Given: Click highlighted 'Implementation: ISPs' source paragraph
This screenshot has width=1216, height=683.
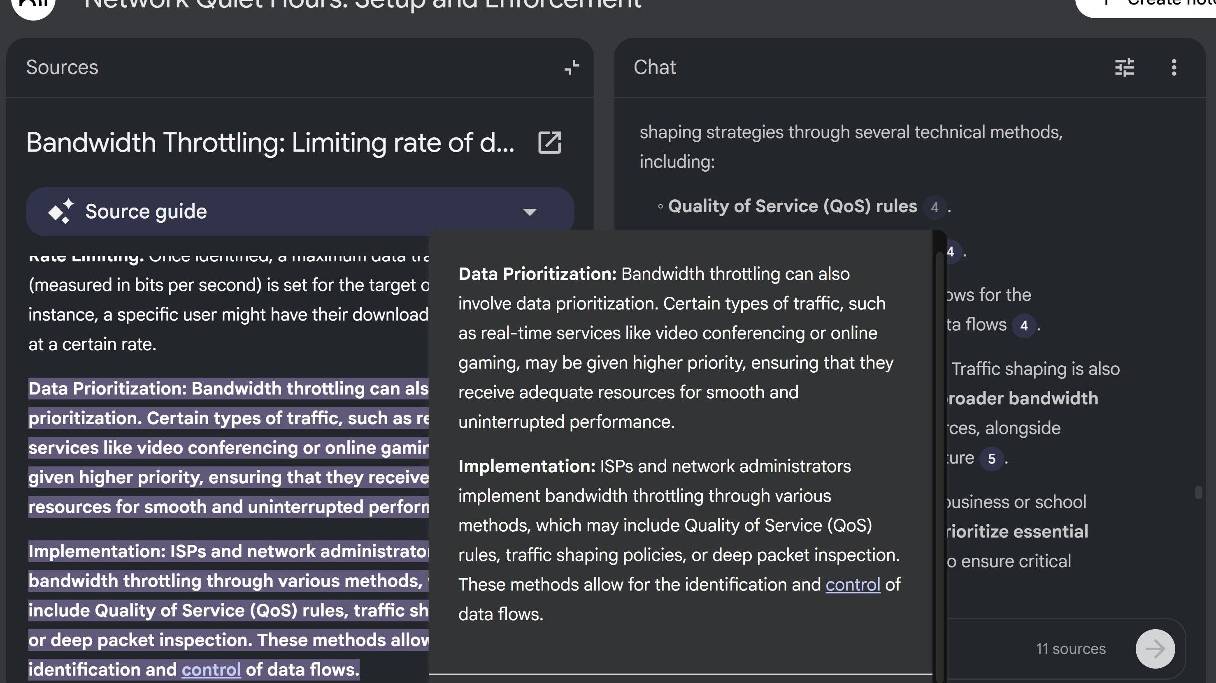Looking at the screenshot, I should [x=228, y=610].
